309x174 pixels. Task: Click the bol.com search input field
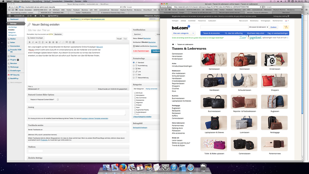click(224, 27)
